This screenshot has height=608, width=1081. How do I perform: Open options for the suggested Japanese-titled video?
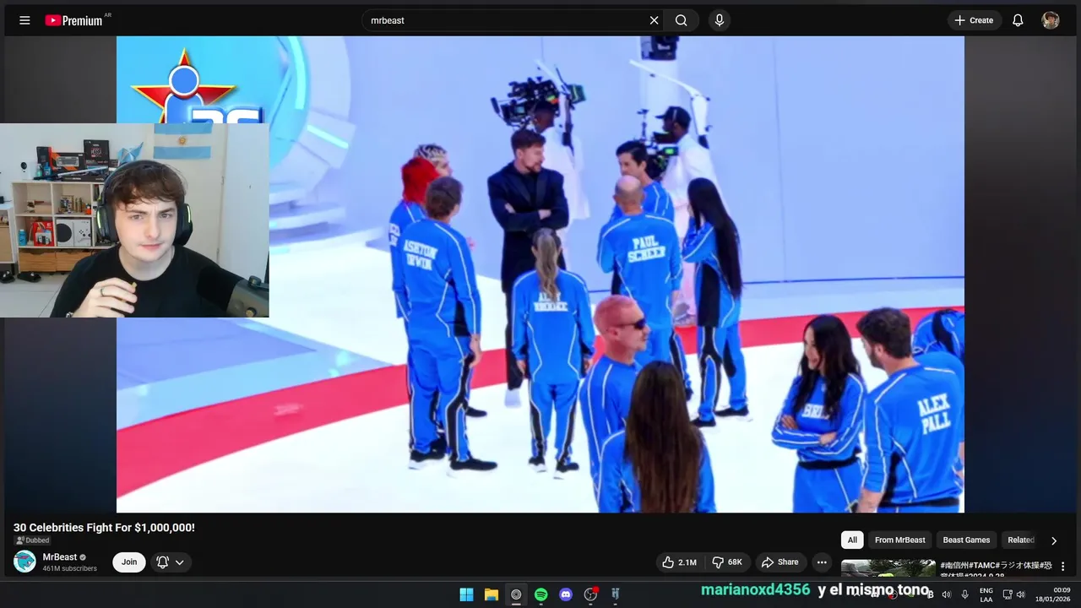(1062, 567)
